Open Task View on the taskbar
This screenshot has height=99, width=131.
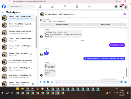(x=12, y=93)
